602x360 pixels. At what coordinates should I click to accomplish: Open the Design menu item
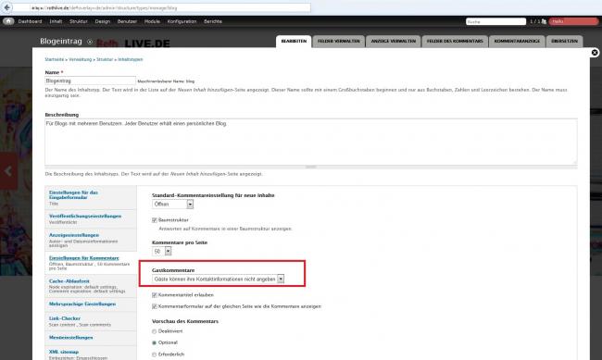tap(102, 21)
